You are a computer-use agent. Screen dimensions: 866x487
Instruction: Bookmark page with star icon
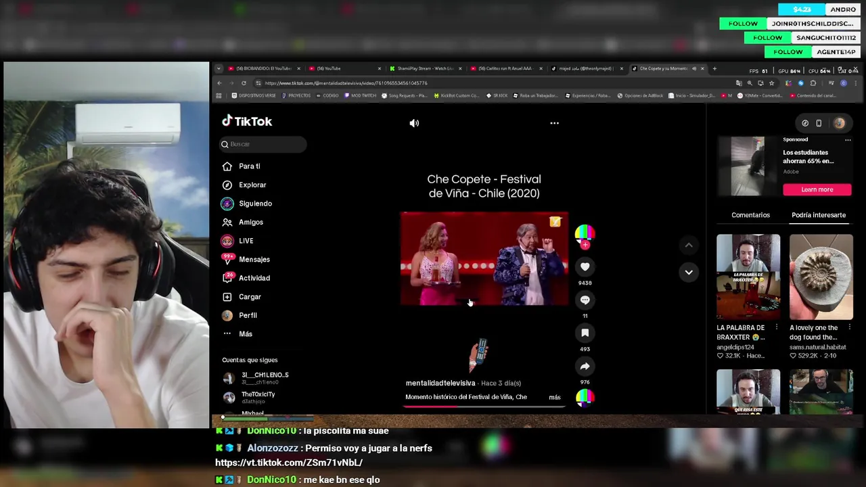771,83
